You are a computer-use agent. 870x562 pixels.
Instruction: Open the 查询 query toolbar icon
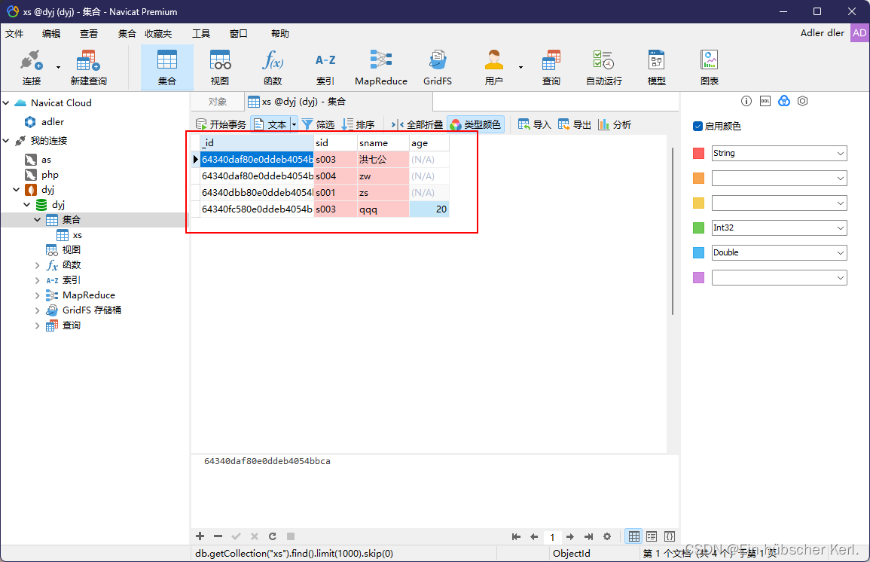point(551,68)
